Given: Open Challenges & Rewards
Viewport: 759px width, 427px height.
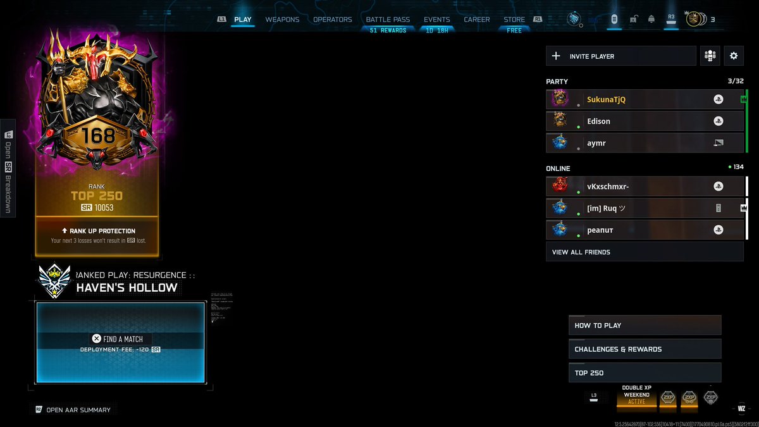Looking at the screenshot, I should [645, 349].
